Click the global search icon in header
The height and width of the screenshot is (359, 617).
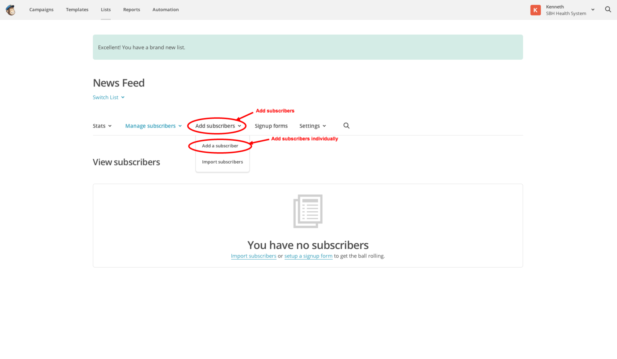(x=608, y=10)
